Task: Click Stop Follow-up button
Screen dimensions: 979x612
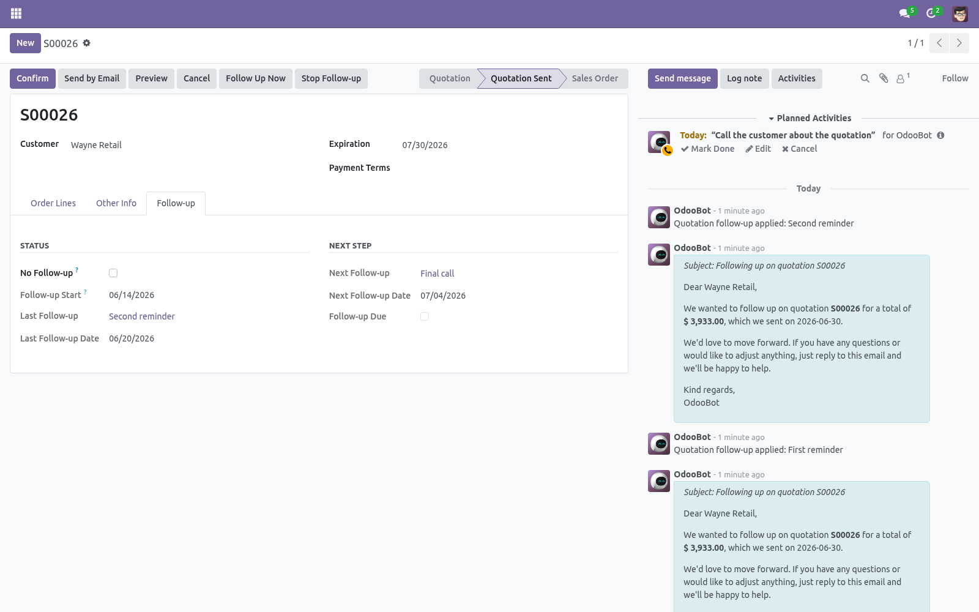Action: tap(331, 78)
